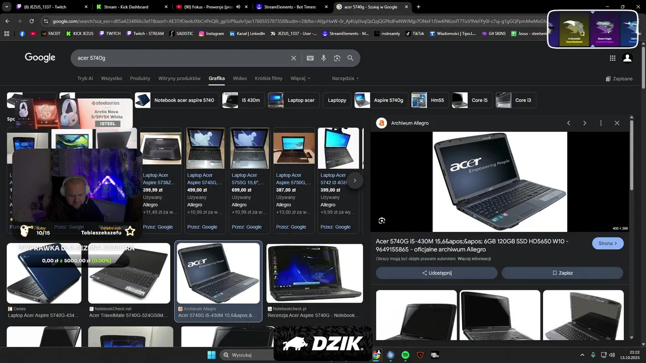Open a new browser tab
The width and height of the screenshot is (646, 363).
click(418, 7)
